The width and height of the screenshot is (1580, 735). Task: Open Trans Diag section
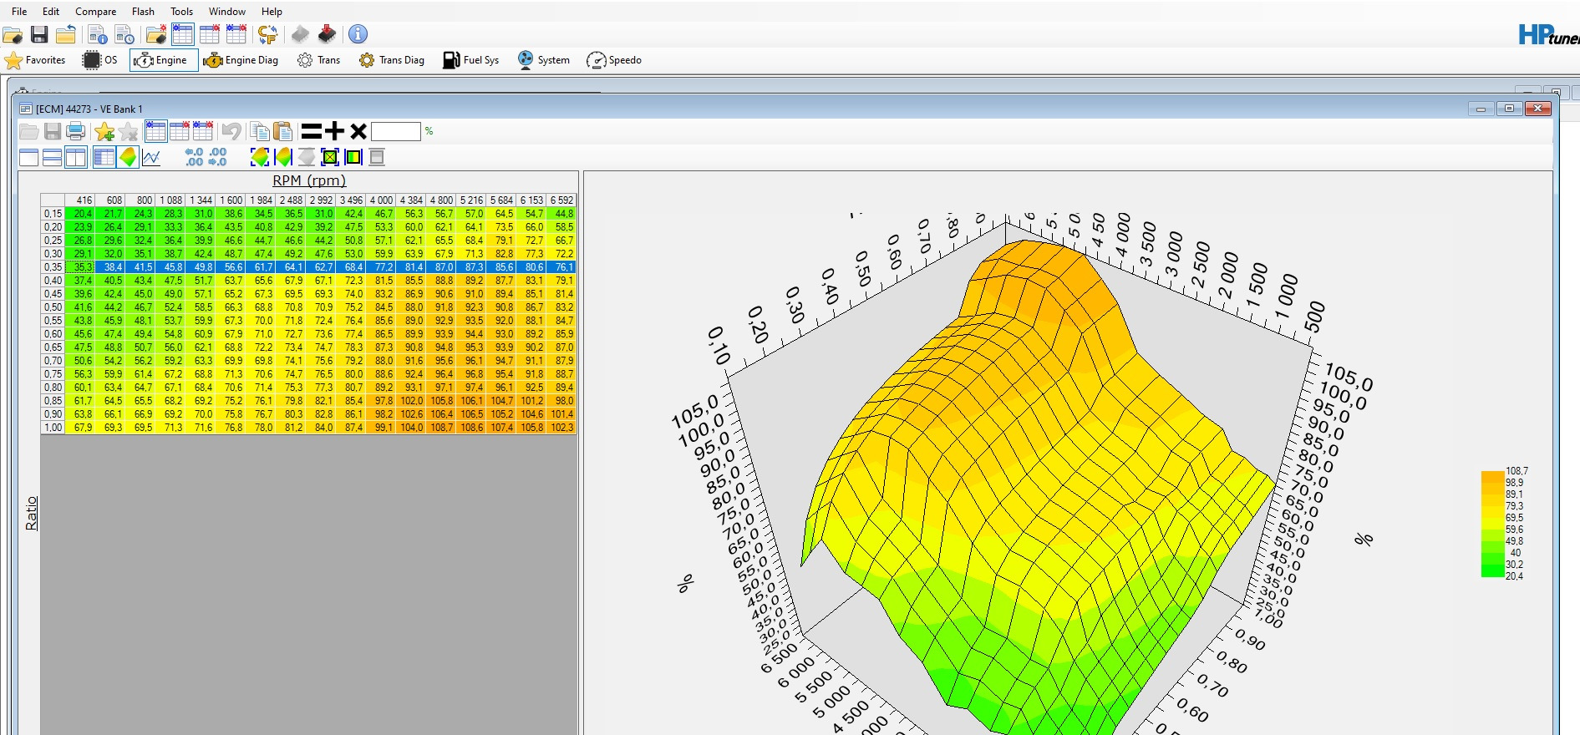[392, 60]
